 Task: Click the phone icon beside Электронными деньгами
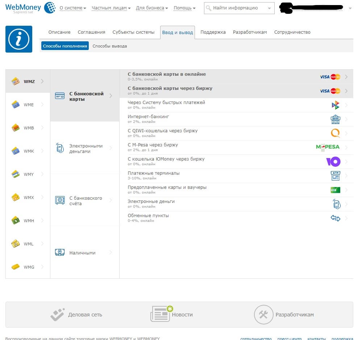[x=60, y=148]
